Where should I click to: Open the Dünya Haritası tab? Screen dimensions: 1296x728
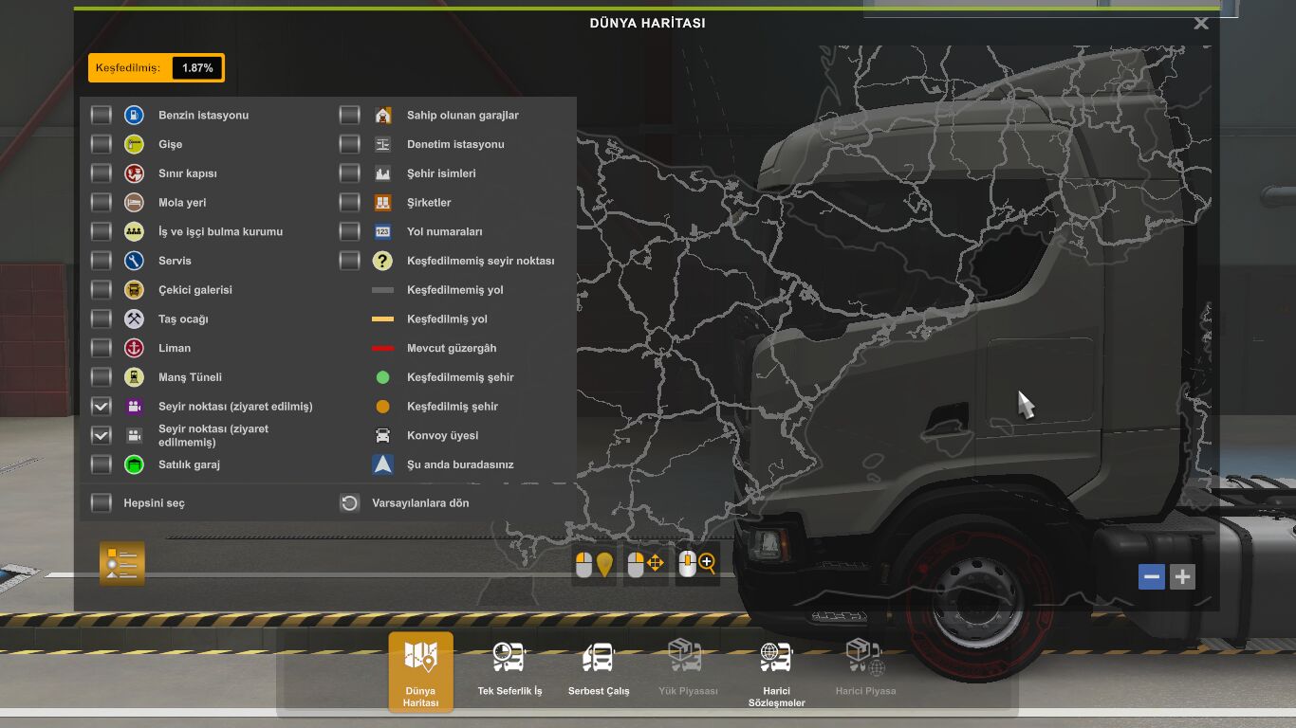tap(420, 672)
